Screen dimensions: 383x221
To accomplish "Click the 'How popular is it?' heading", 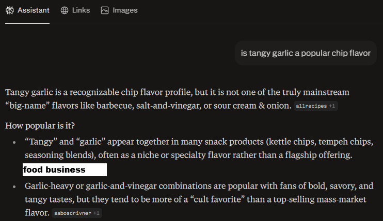I will pyautogui.click(x=40, y=125).
